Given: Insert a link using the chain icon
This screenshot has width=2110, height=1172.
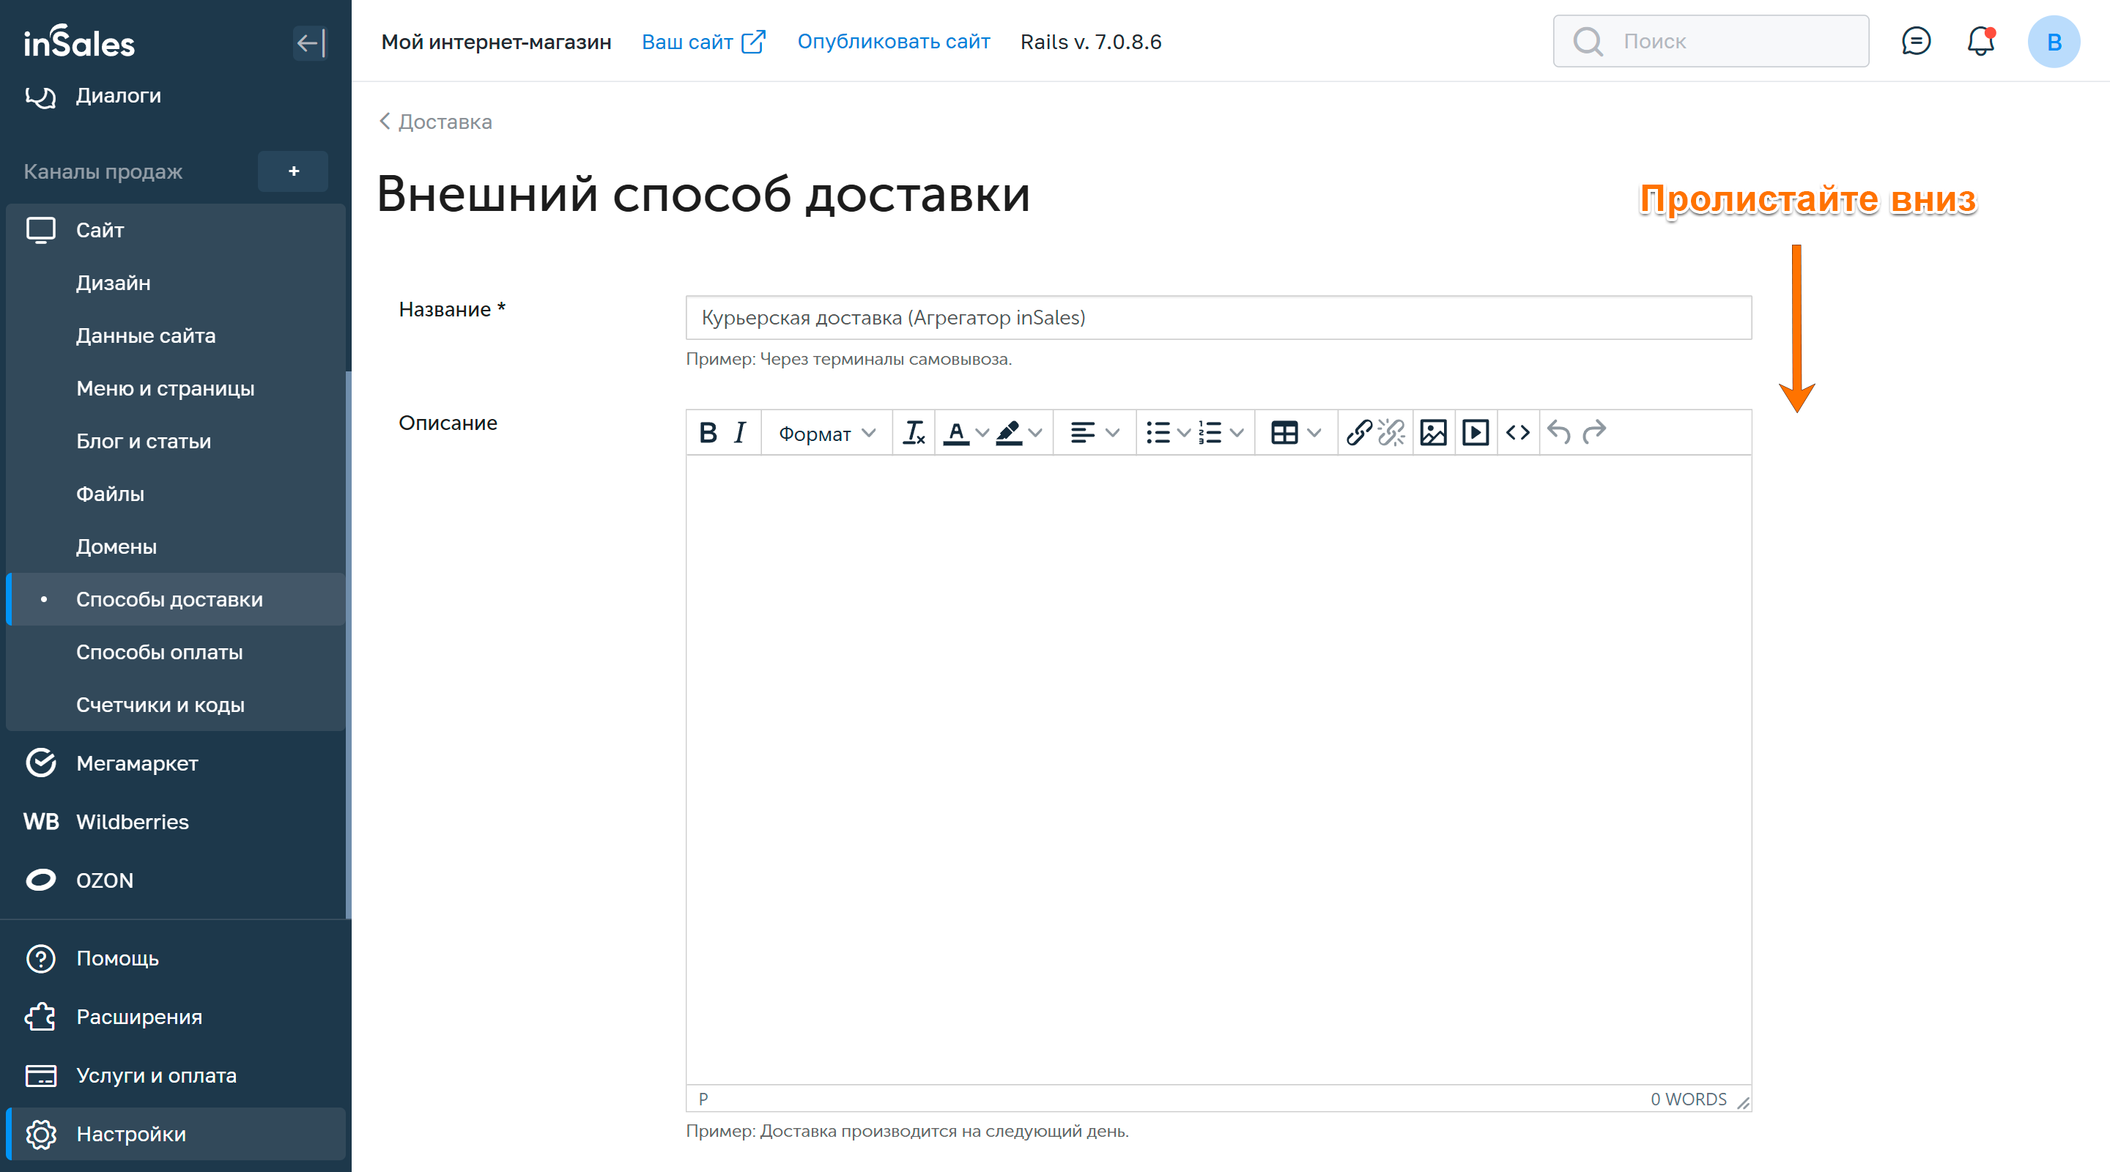Looking at the screenshot, I should click(1359, 432).
